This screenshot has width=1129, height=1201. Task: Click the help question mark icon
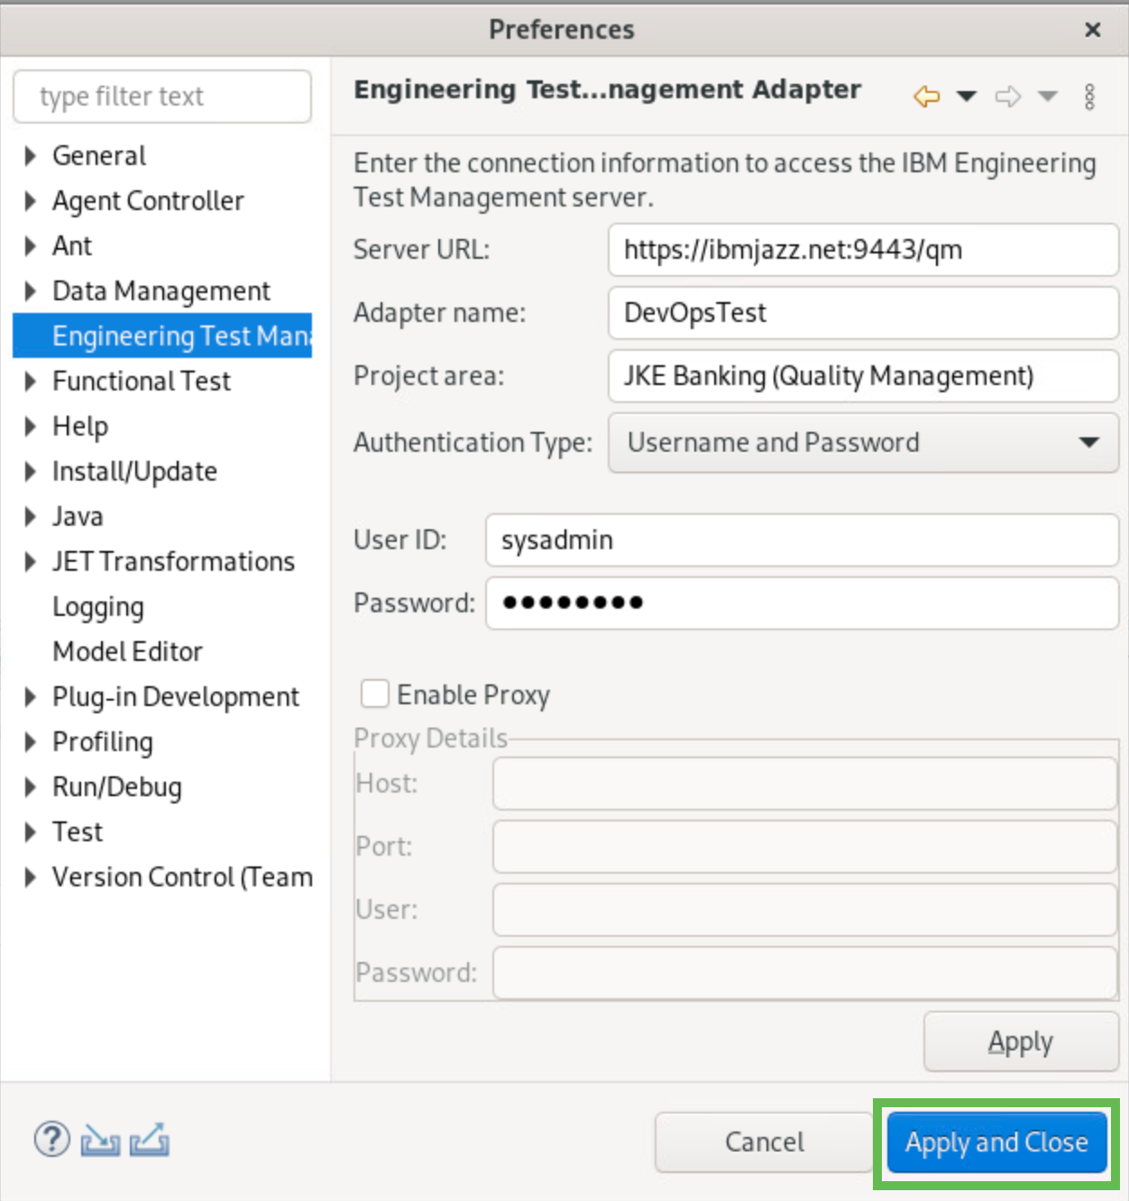click(x=51, y=1140)
